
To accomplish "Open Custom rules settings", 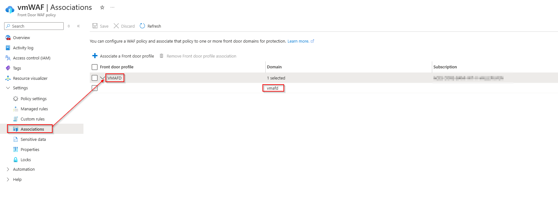I will click(32, 119).
